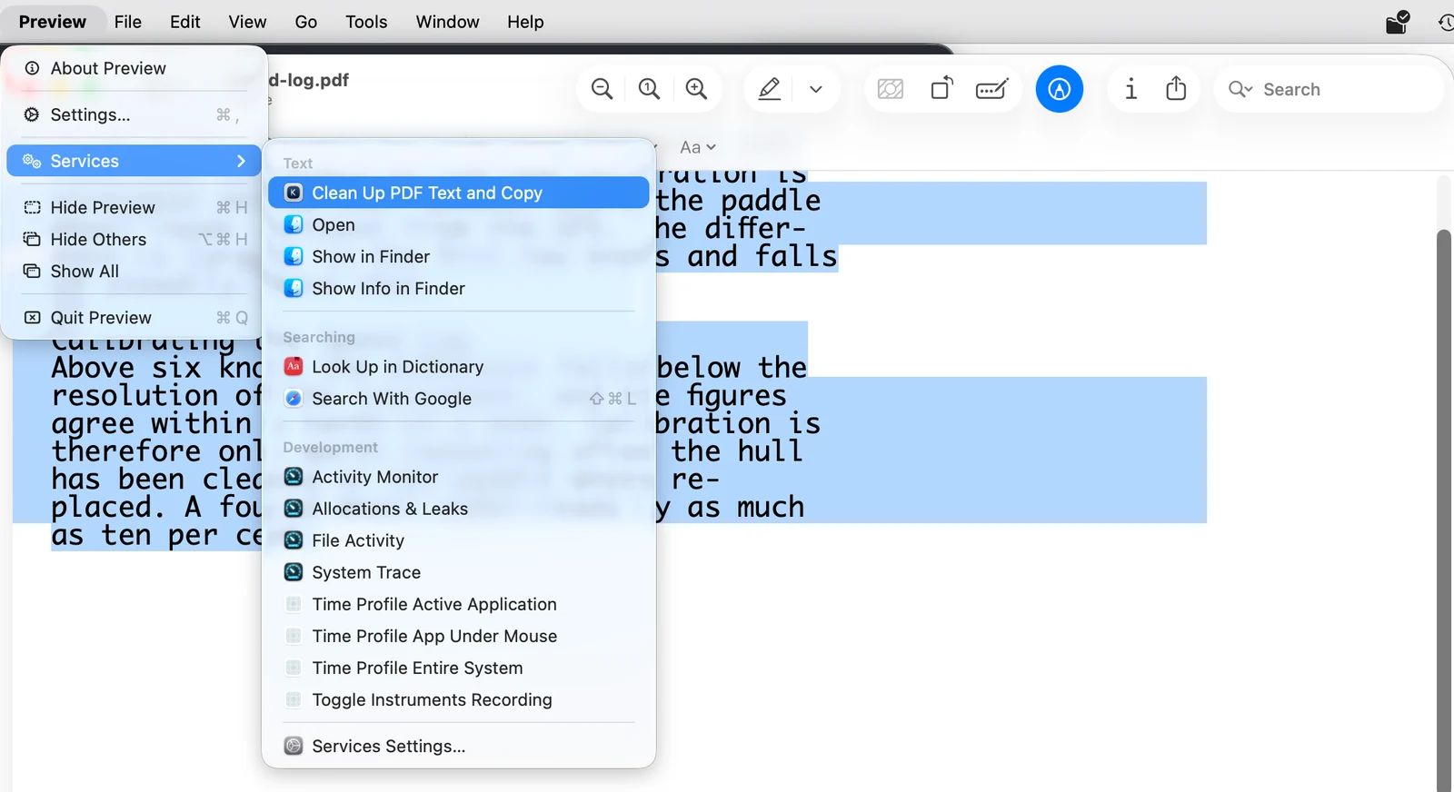
Task: Open the document info inspector
Action: (x=1130, y=89)
